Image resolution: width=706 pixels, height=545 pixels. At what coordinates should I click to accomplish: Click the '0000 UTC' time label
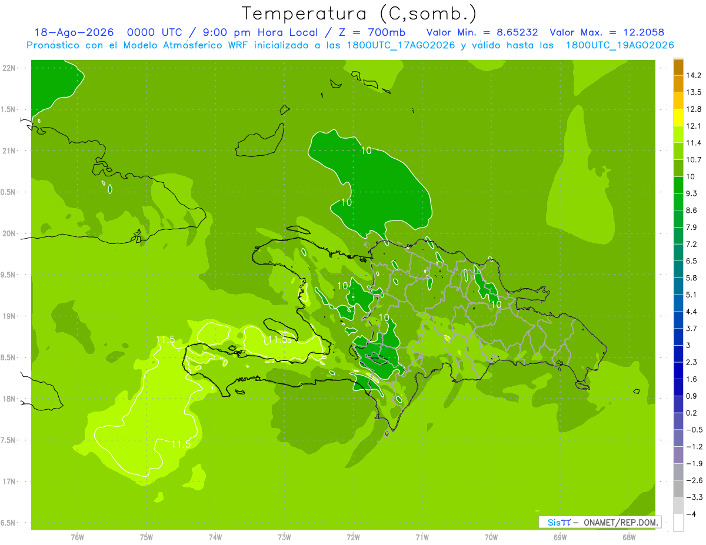tap(154, 32)
